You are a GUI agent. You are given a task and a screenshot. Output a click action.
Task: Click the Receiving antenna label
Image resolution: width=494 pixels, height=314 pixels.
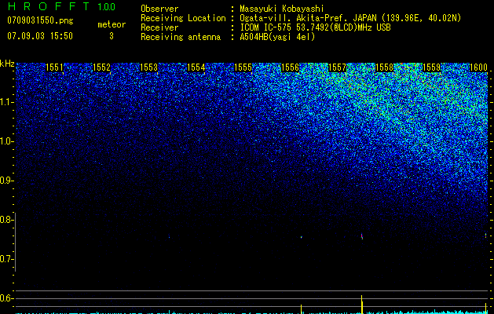pos(181,37)
